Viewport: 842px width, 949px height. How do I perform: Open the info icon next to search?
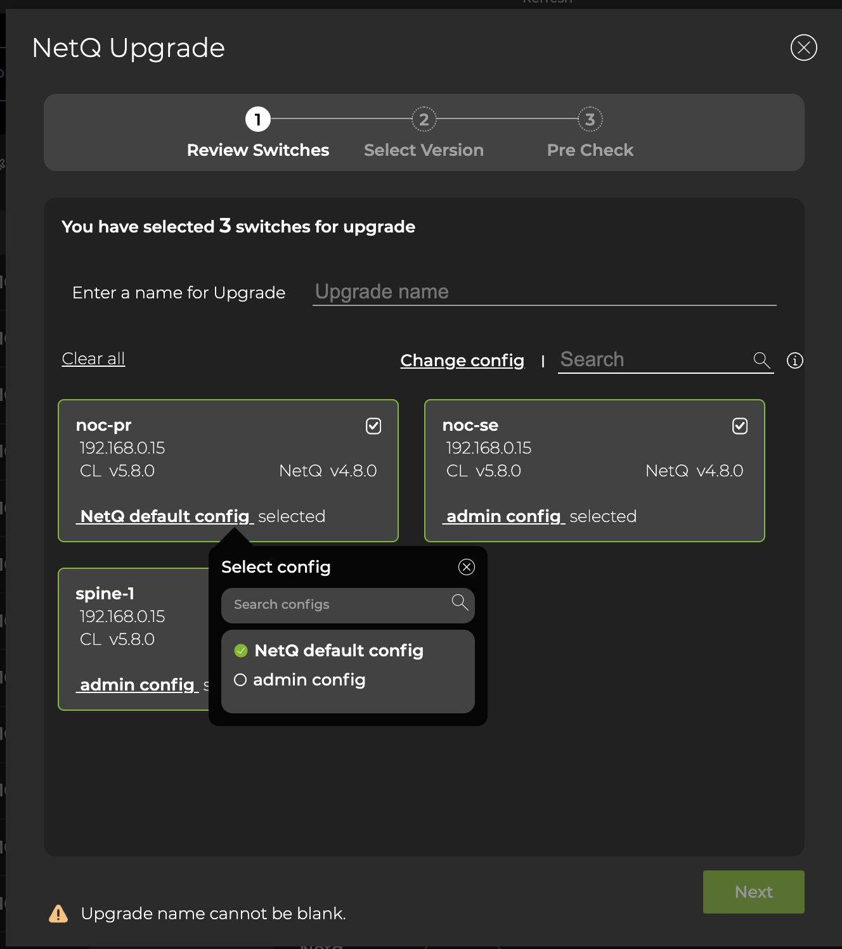[x=794, y=360]
